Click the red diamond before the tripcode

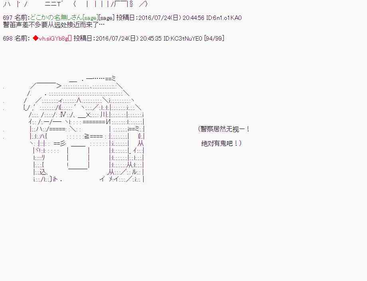coord(35,38)
